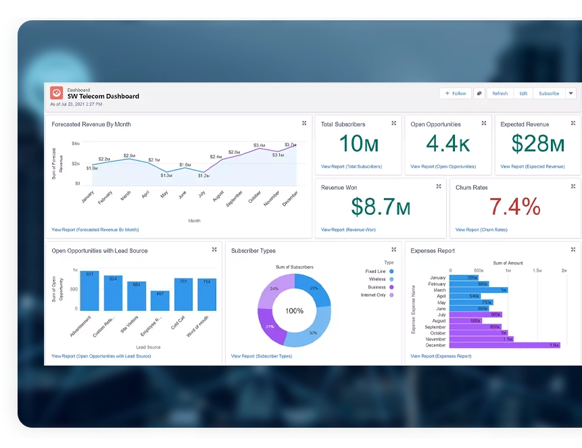Expand the Churn Rates widget
This screenshot has height=448, width=582.
[x=573, y=186]
